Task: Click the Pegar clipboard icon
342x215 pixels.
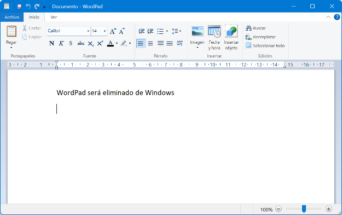Action: click(11, 31)
